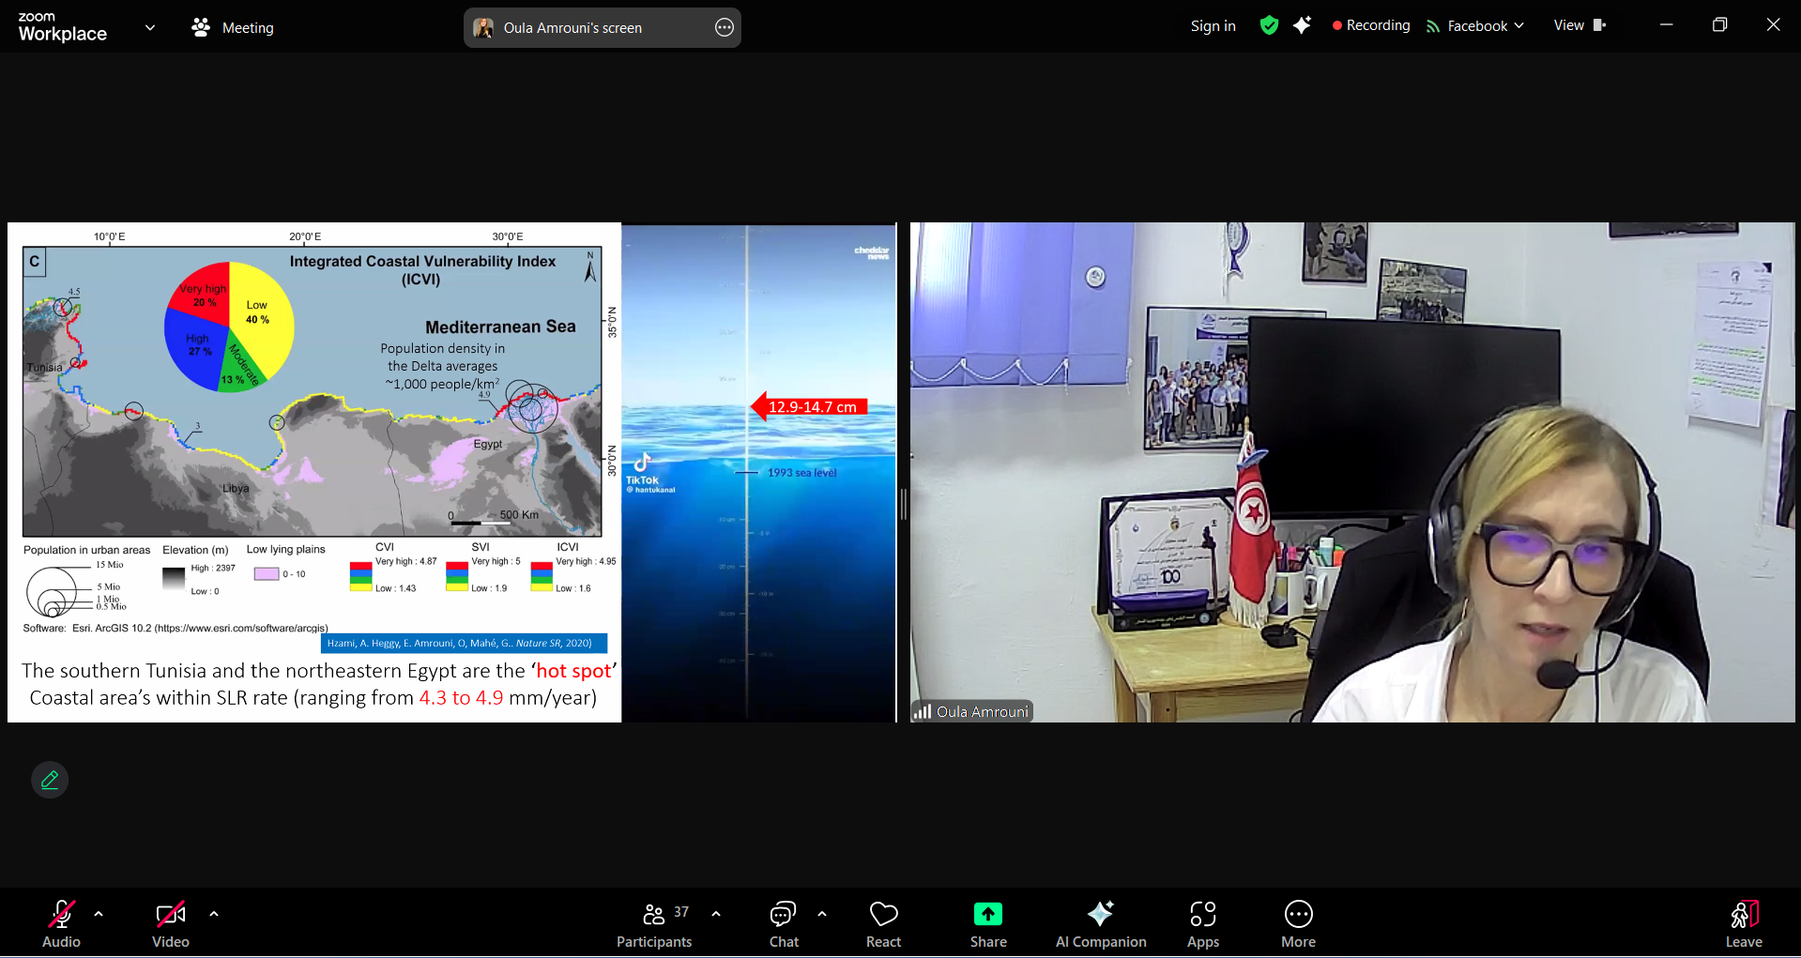The height and width of the screenshot is (958, 1801).
Task: Click the green annotation pencil icon
Action: tap(50, 780)
